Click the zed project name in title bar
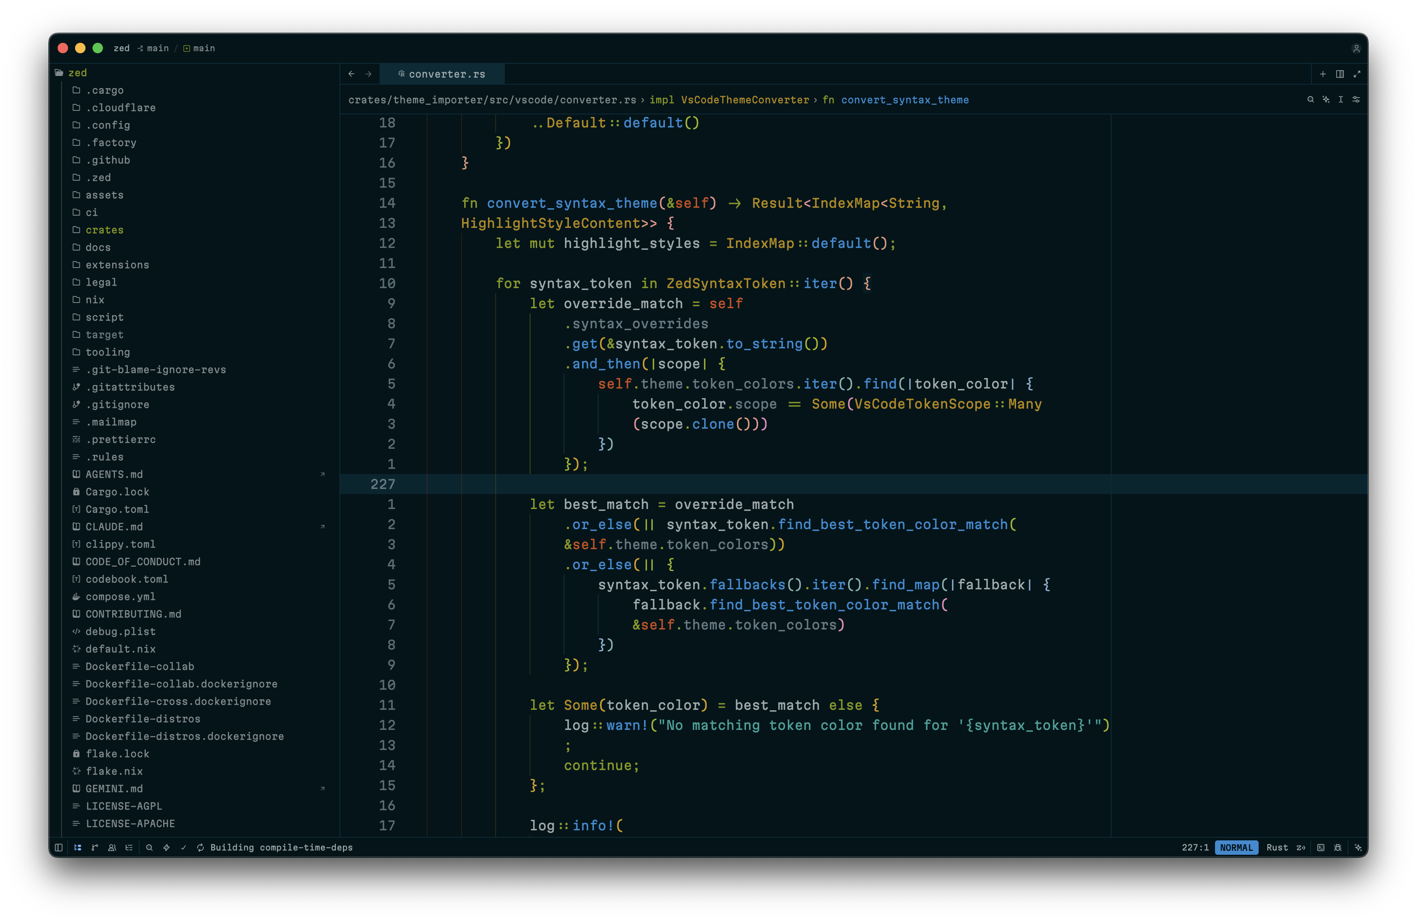Viewport: 1417px width, 922px height. [x=121, y=48]
